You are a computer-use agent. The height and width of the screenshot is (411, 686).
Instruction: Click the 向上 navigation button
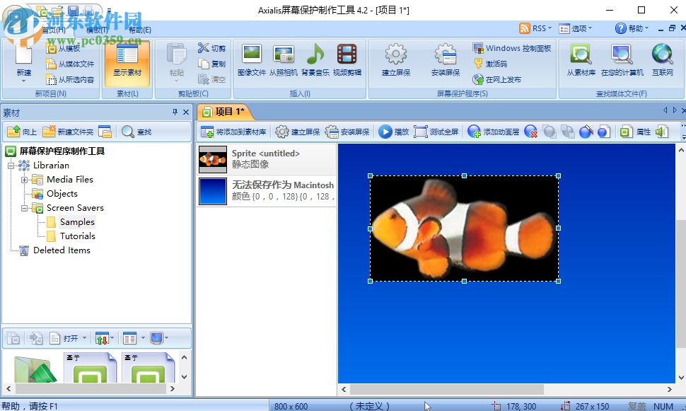pos(18,132)
